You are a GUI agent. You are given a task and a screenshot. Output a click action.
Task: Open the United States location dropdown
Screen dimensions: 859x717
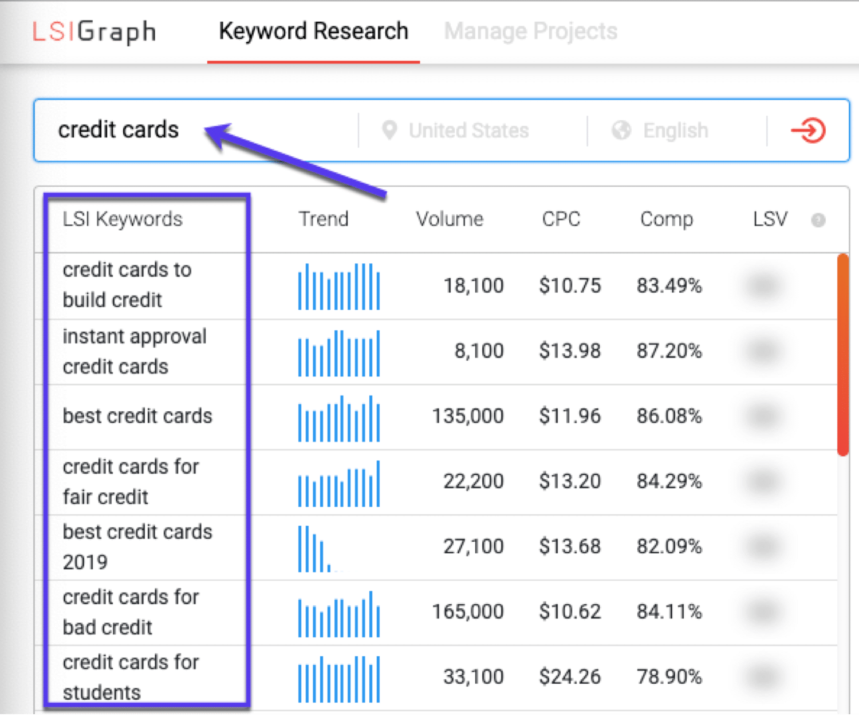[468, 130]
